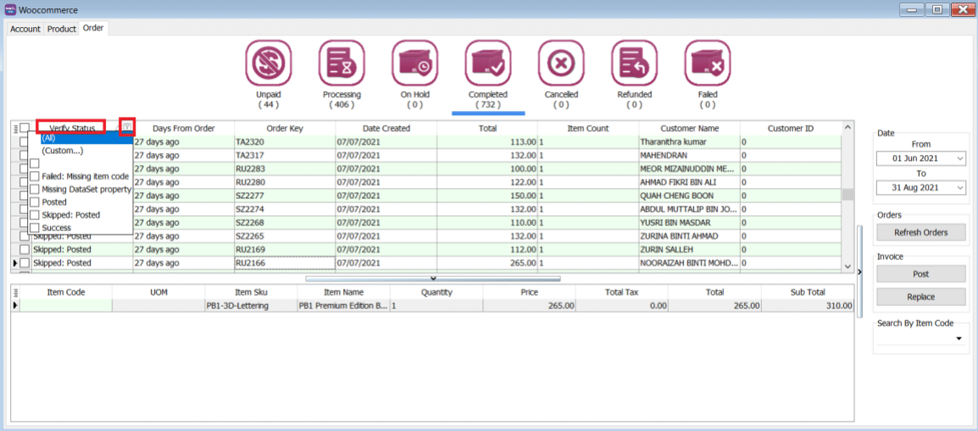Image resolution: width=978 pixels, height=431 pixels.
Task: Click the Unpaid orders status icon
Action: (269, 64)
